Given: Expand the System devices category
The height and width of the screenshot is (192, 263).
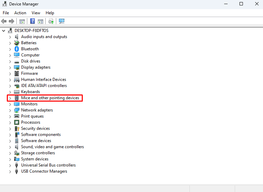Looking at the screenshot, I should 10,159.
